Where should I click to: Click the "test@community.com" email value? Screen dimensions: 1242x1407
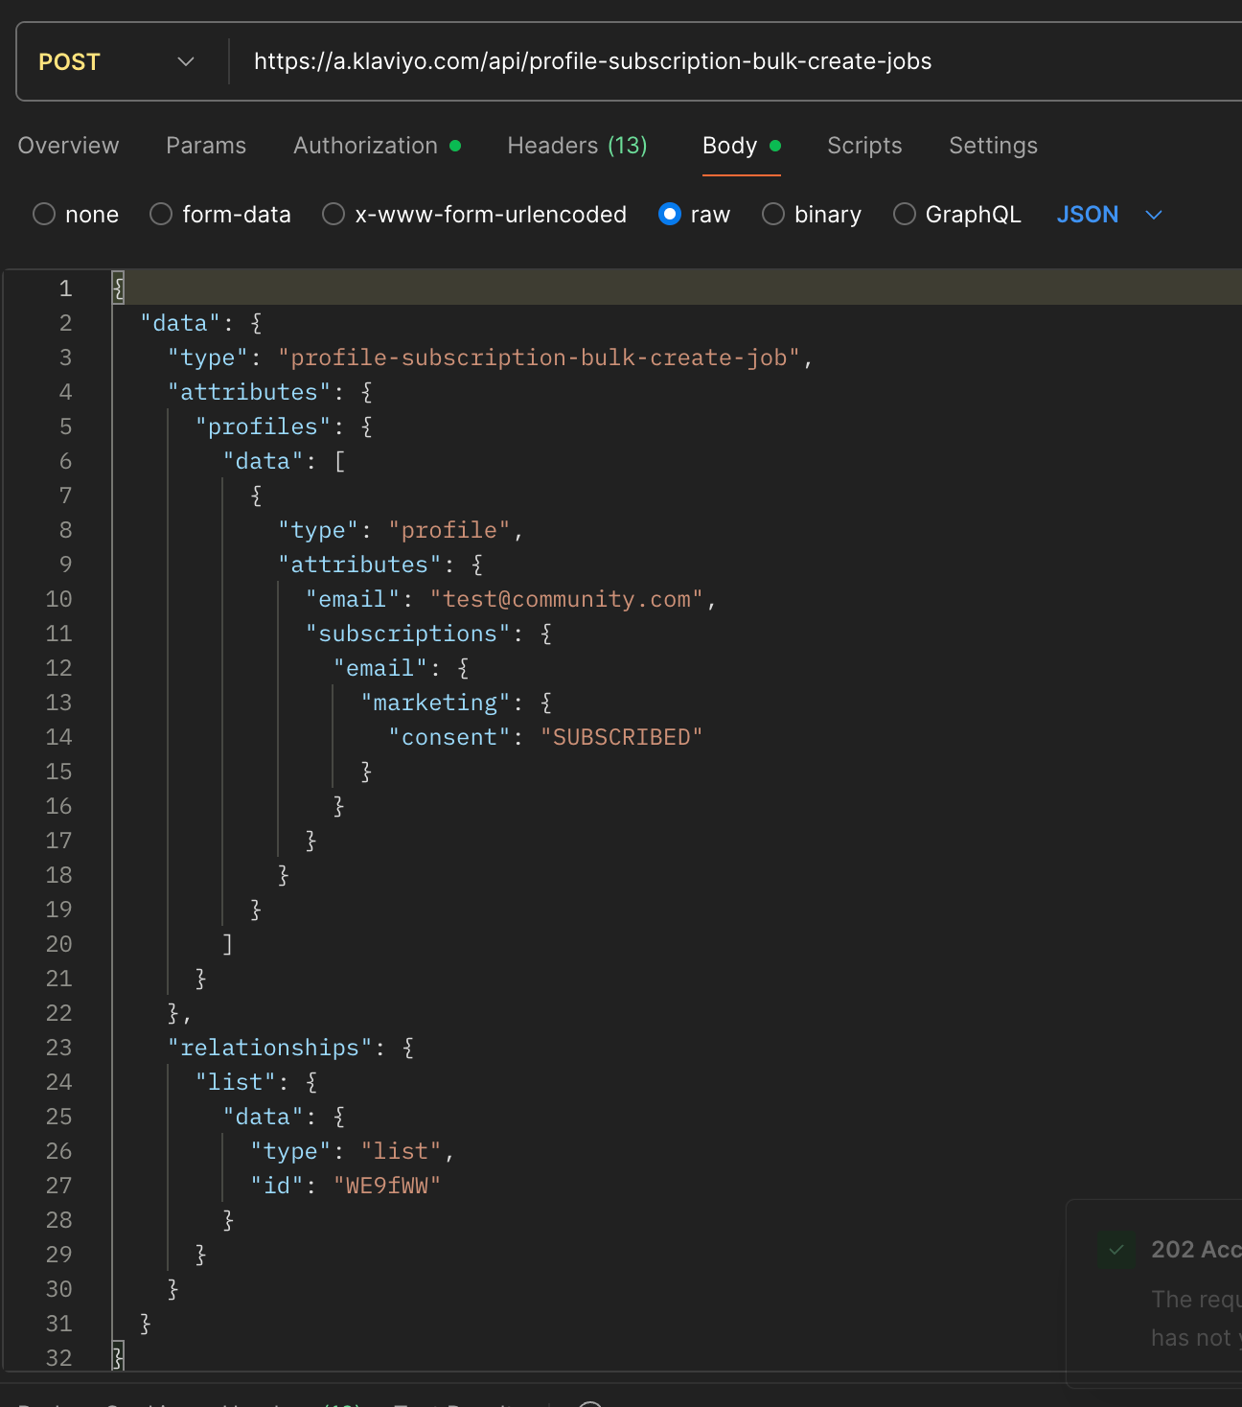tap(567, 599)
